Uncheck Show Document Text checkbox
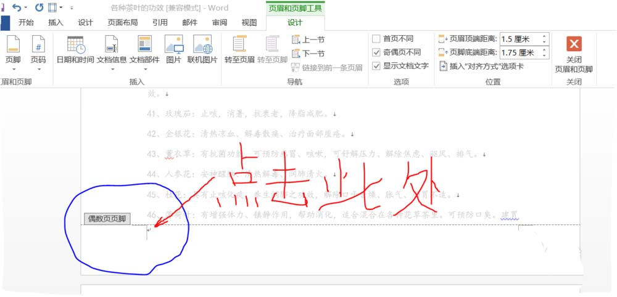 (376, 66)
